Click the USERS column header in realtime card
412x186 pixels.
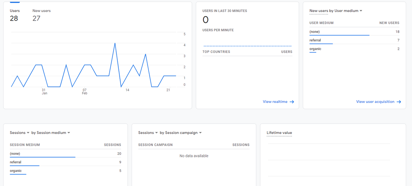coord(287,52)
